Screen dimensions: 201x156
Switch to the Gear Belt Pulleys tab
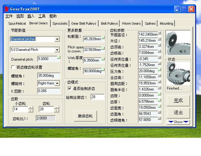tap(84, 23)
